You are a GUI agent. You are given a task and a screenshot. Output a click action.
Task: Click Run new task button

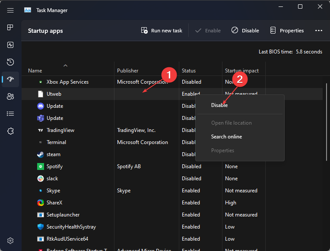162,31
